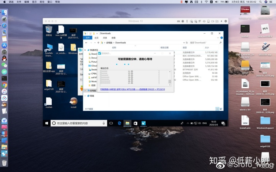
Task: Click output log scroll up arrow
Action: (170, 71)
